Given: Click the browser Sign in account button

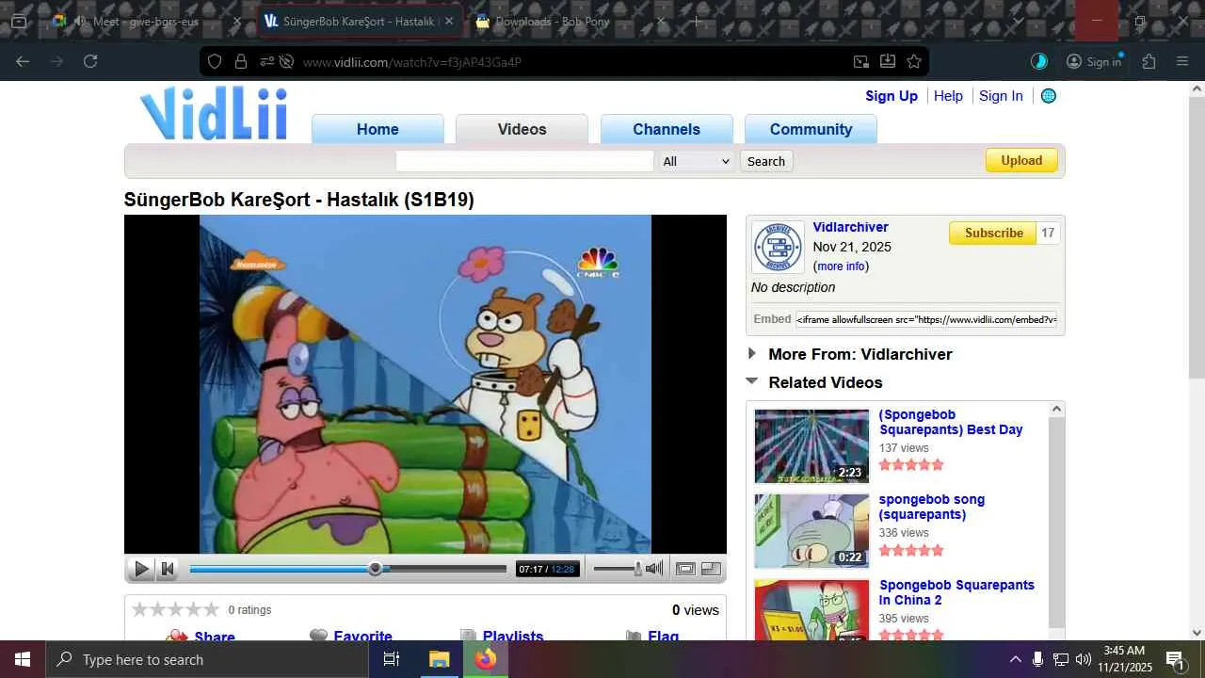Looking at the screenshot, I should point(1094,61).
